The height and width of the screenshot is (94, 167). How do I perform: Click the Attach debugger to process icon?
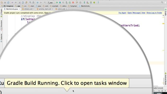tap(67, 2)
